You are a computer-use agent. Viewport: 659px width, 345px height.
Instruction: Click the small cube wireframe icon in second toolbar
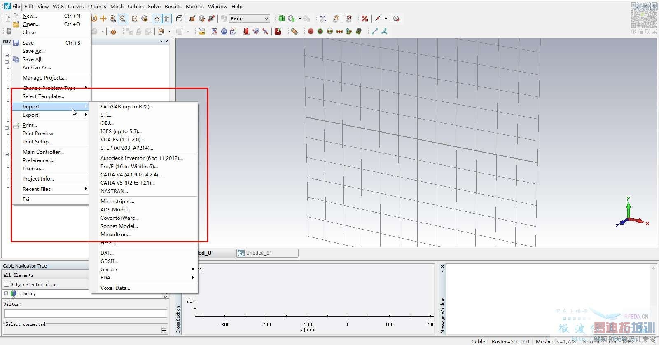pyautogui.click(x=233, y=31)
